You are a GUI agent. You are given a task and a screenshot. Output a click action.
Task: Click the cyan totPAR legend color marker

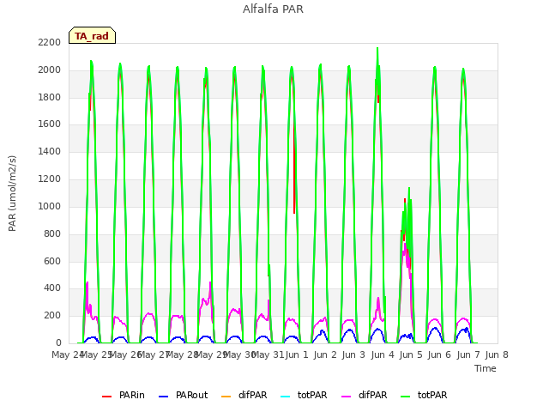pos(286,397)
